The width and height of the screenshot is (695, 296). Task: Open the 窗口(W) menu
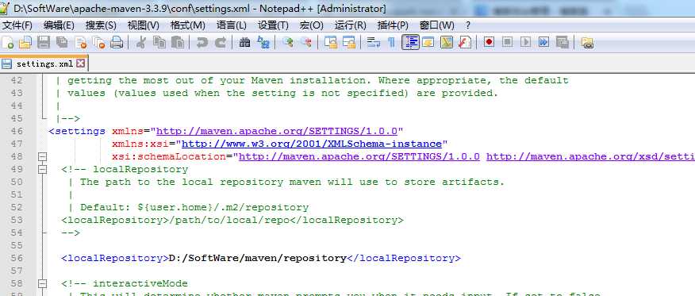[436, 25]
